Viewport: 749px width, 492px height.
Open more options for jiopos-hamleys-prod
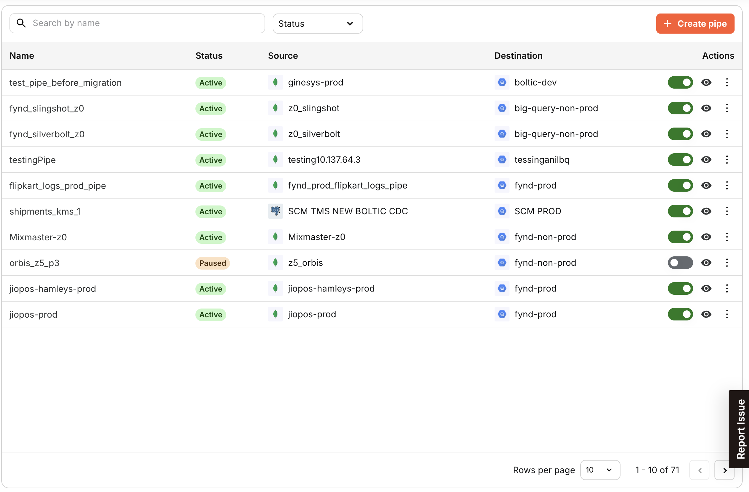coord(727,289)
